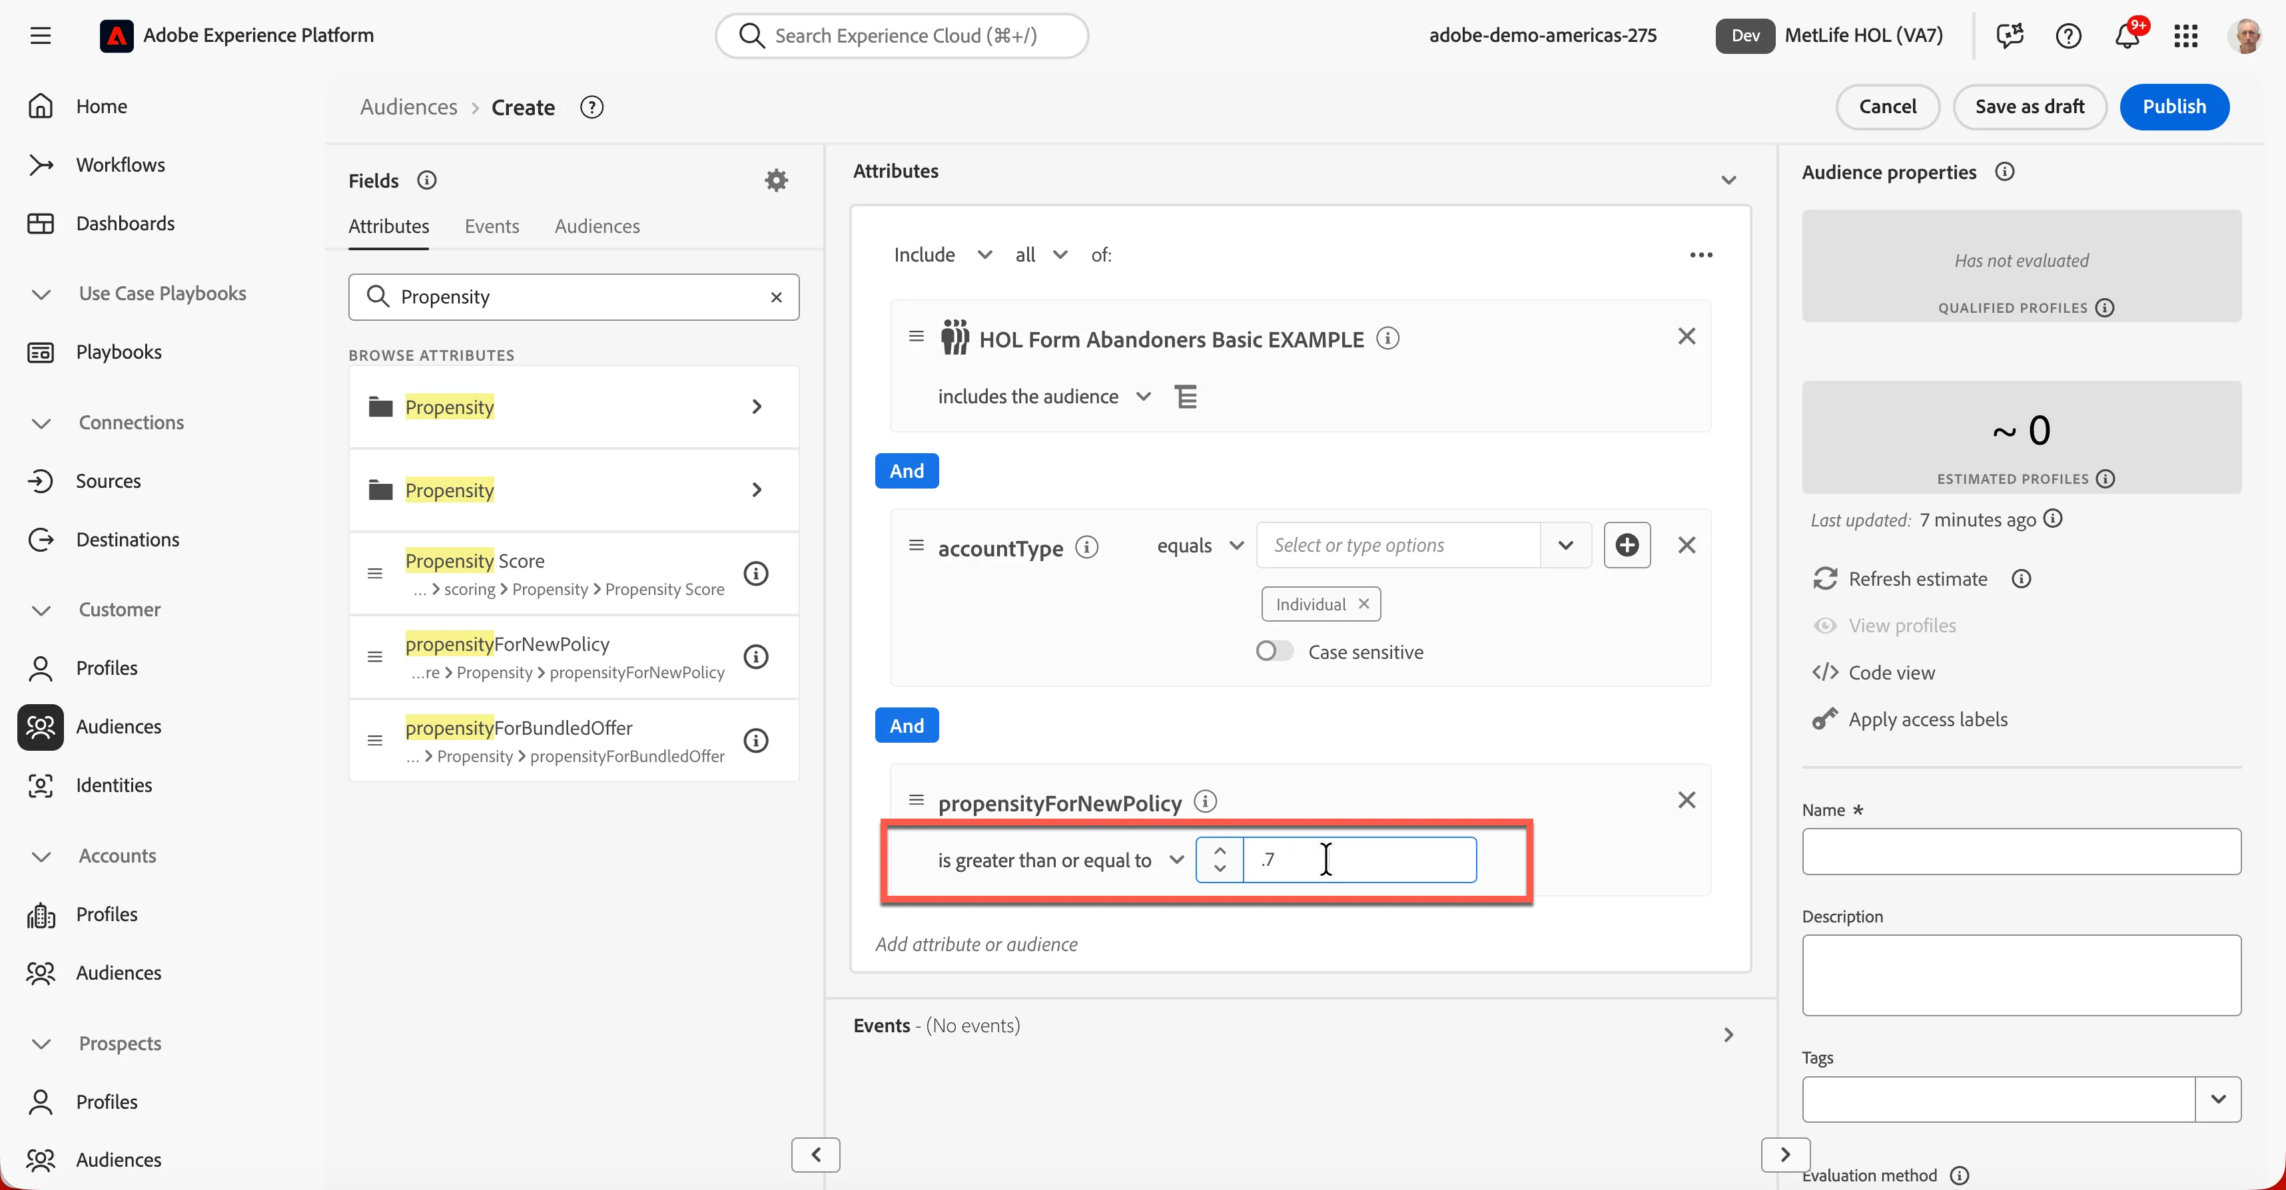Expand the Tags dropdown
2286x1190 pixels.
click(x=2217, y=1099)
